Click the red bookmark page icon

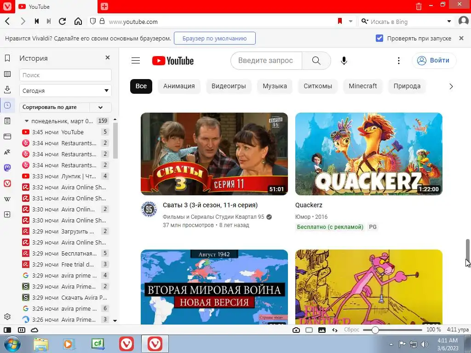[x=340, y=21]
